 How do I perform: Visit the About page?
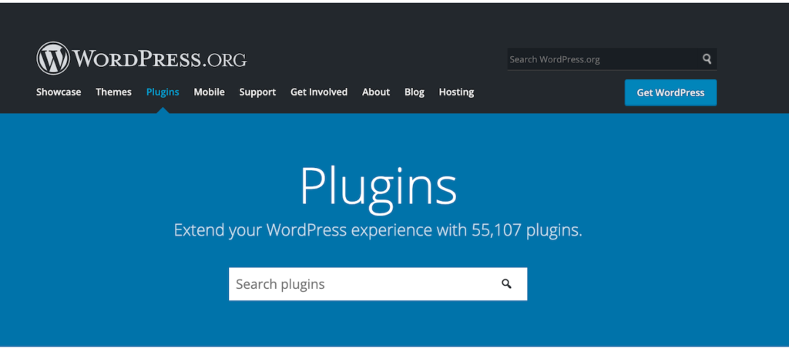click(376, 92)
